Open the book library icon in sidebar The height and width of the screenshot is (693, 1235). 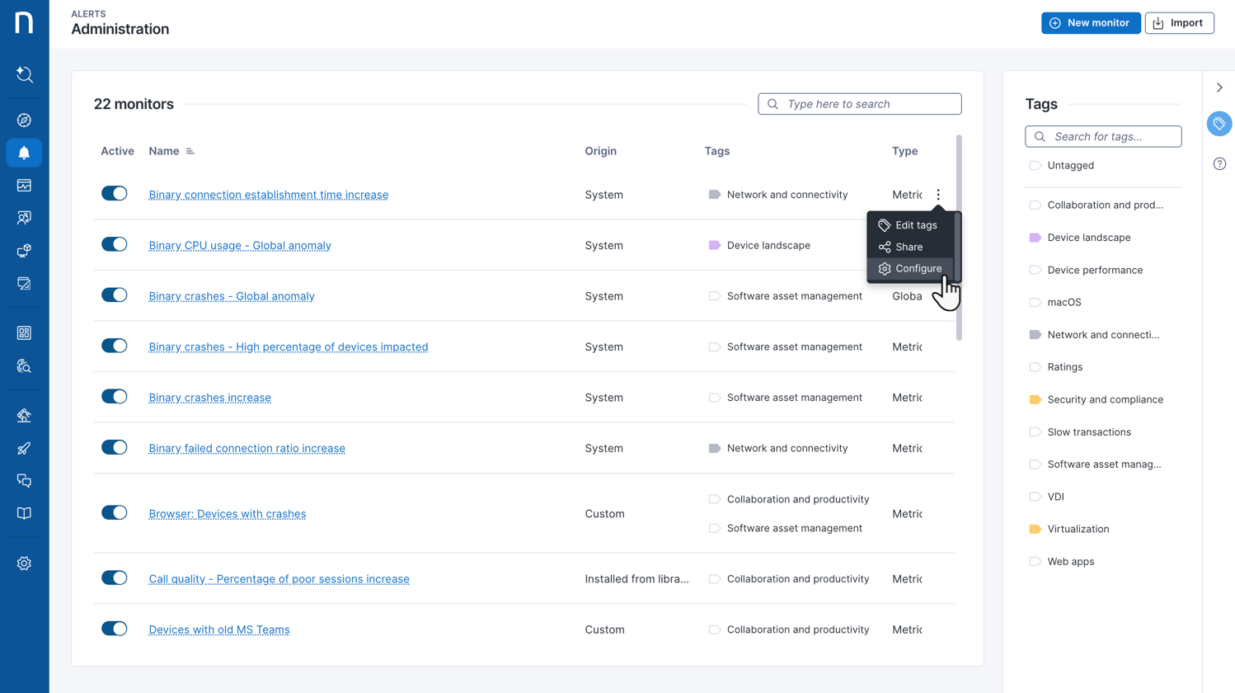[x=24, y=513]
